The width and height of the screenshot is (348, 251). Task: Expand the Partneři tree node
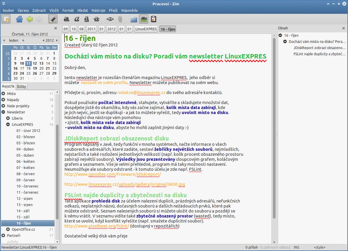pos(3,235)
